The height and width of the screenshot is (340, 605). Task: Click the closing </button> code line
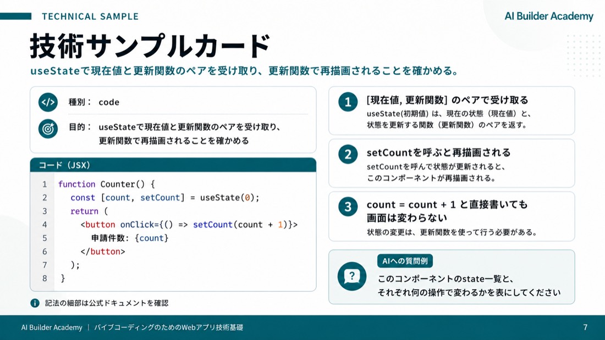pyautogui.click(x=103, y=252)
